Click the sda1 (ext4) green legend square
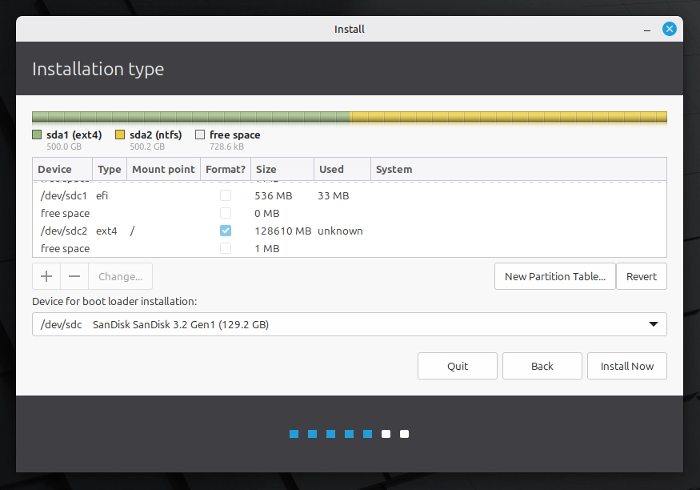The image size is (700, 490). [x=36, y=135]
